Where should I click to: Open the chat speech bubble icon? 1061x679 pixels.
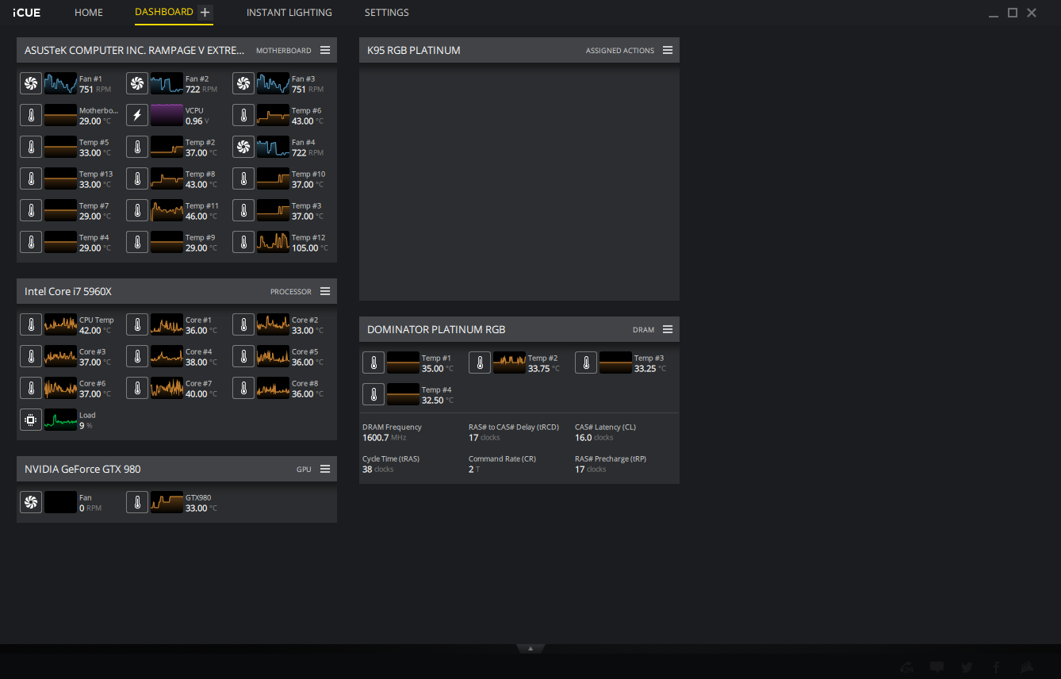(x=937, y=668)
